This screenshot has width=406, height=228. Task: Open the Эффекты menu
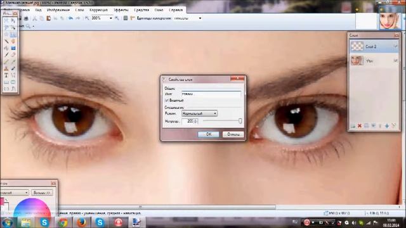coord(121,10)
